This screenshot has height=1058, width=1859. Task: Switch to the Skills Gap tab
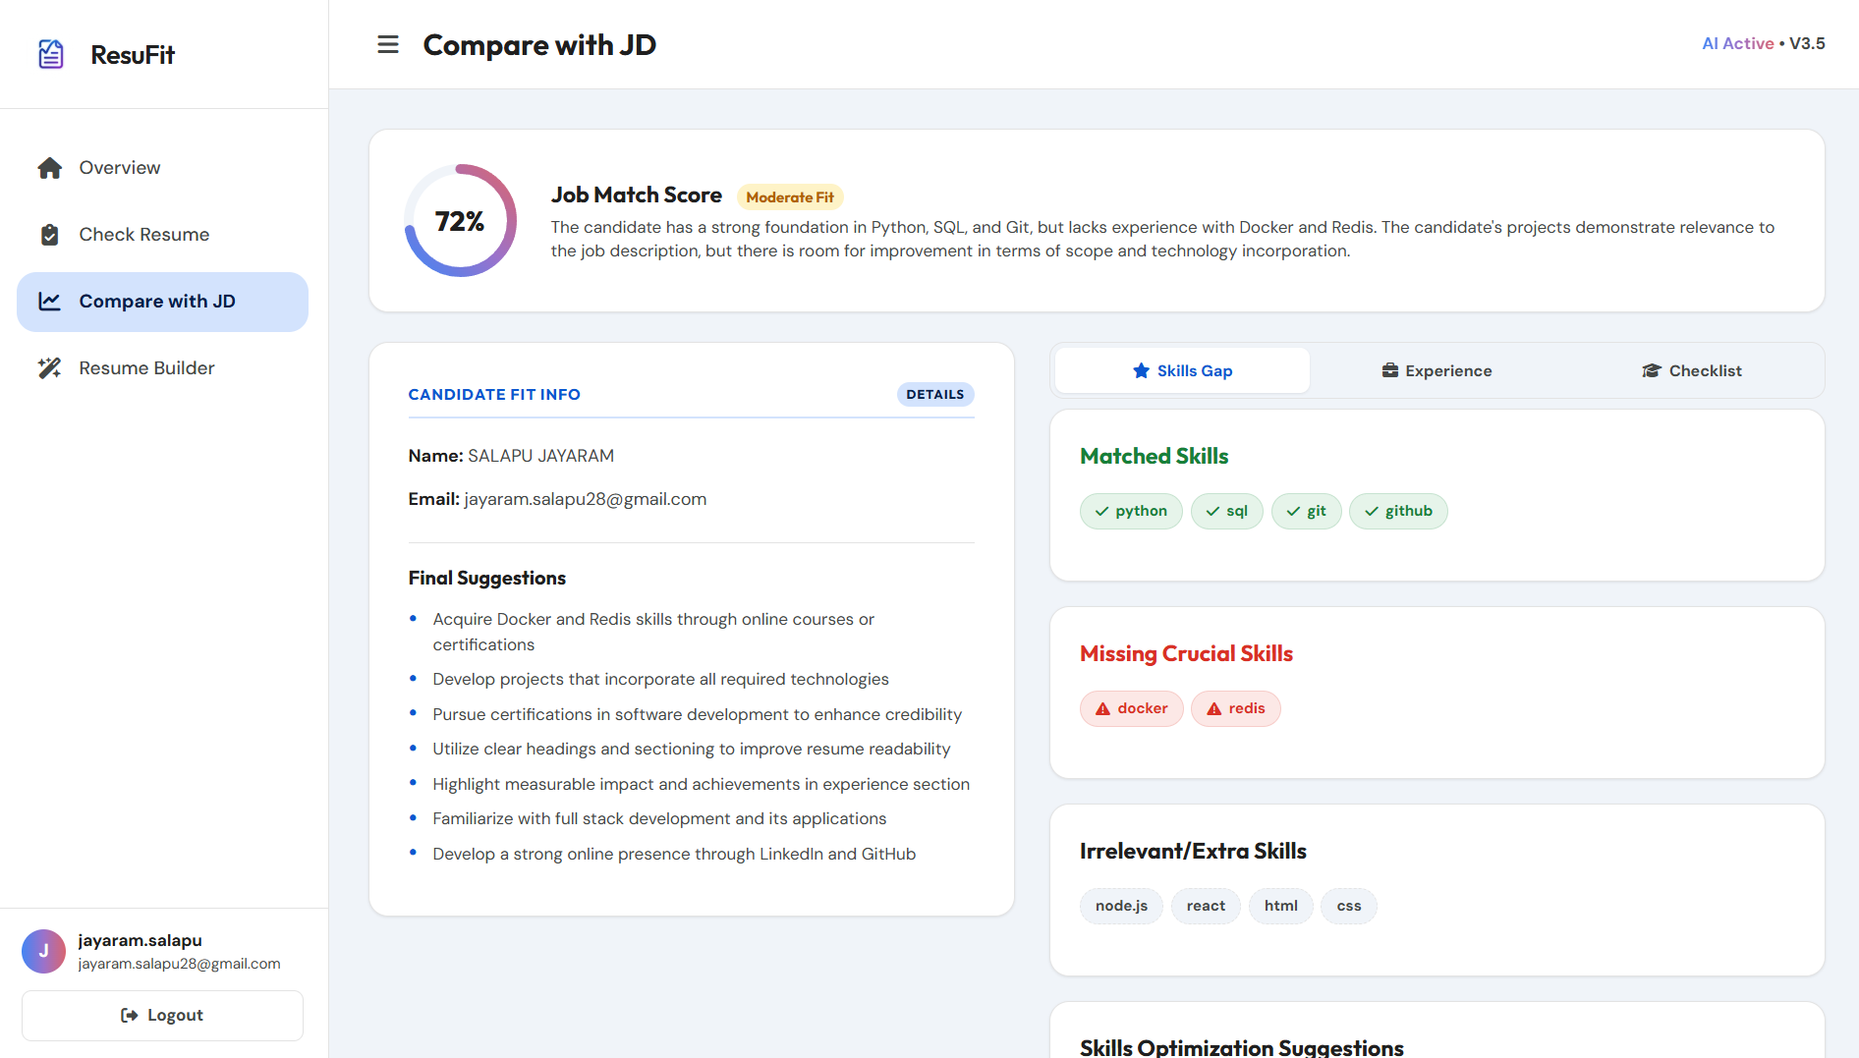(1182, 370)
